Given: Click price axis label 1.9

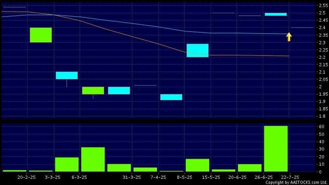Looking at the screenshot, I should (x=322, y=101).
